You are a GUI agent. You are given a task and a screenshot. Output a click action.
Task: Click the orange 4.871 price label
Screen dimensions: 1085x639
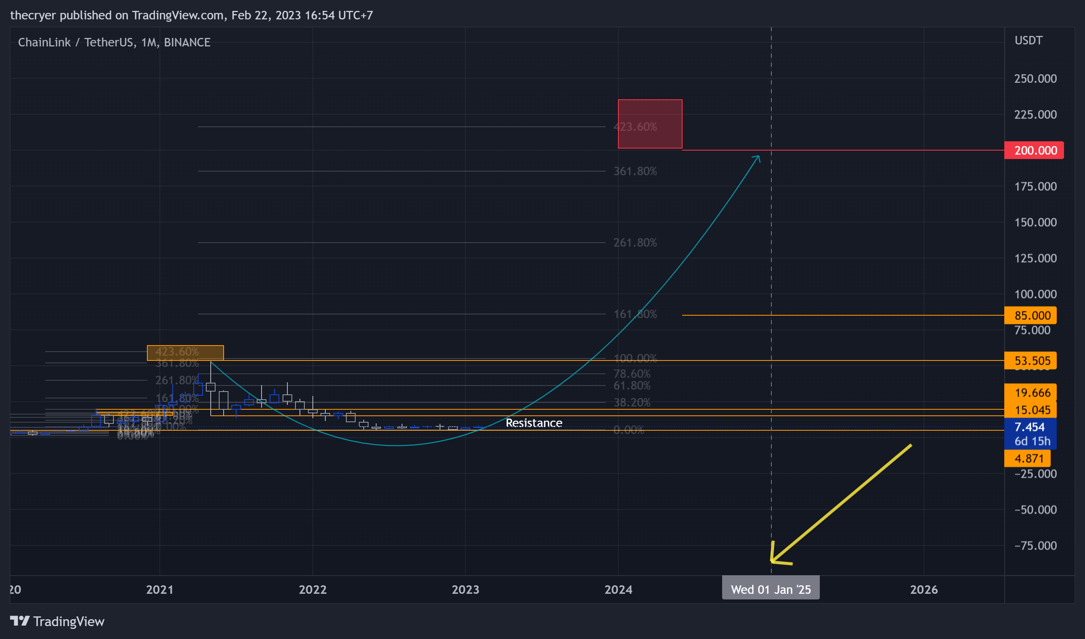1027,458
